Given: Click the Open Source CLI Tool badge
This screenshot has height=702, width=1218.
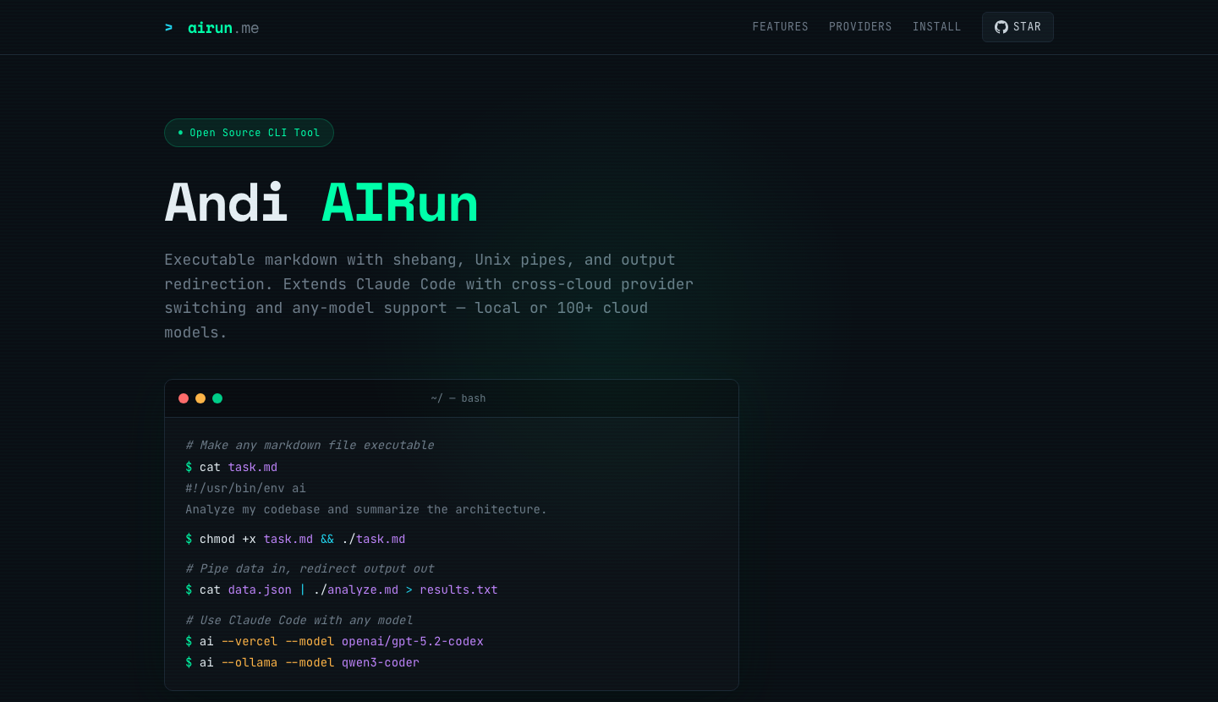Looking at the screenshot, I should click(x=249, y=132).
